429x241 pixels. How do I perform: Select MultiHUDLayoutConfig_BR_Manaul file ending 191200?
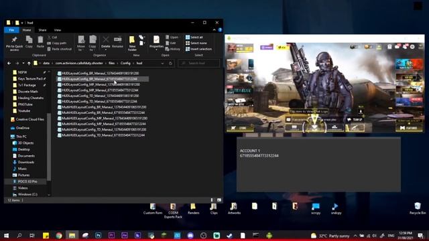pos(102,107)
